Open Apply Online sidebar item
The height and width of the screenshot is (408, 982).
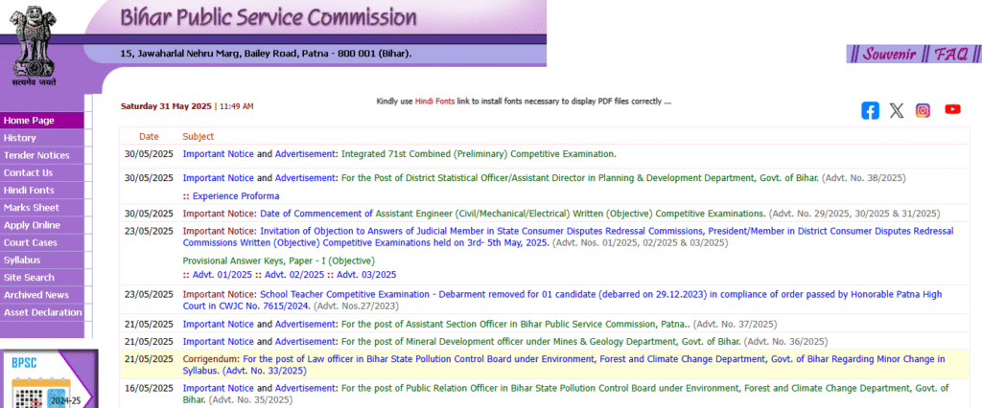coord(42,225)
